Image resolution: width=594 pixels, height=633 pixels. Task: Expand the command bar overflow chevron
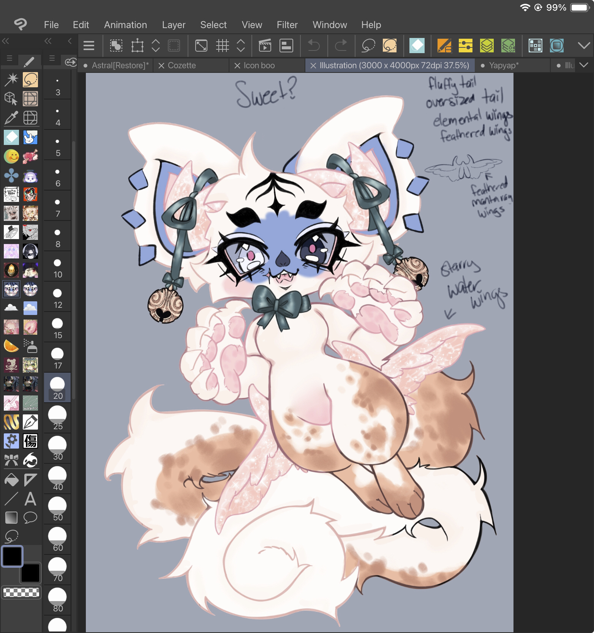(584, 46)
